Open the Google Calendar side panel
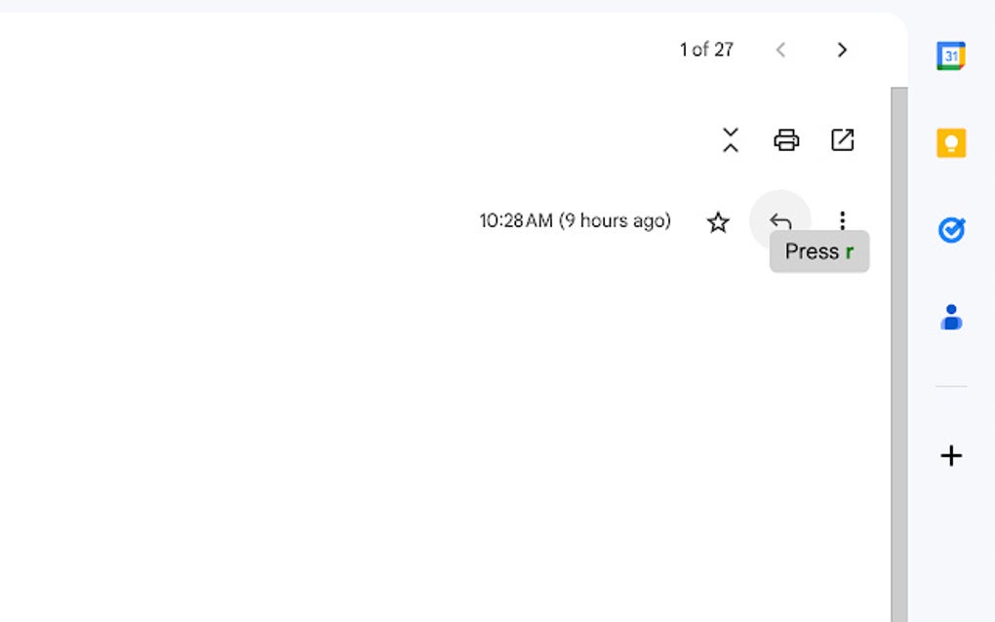This screenshot has height=622, width=995. (950, 56)
